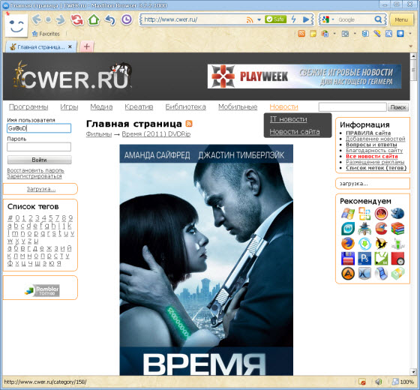Open address bar URL history dropdown
Viewport: 420px width, 390px height.
tap(259, 19)
